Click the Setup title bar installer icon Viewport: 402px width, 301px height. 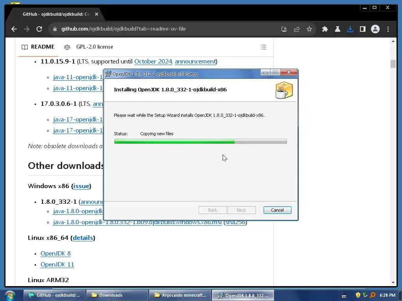pos(108,74)
